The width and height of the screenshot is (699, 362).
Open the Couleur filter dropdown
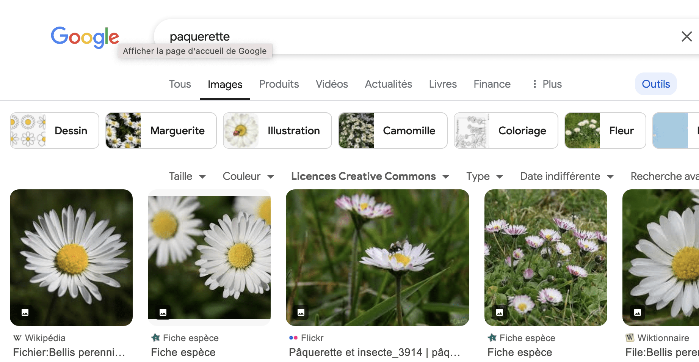(x=249, y=176)
